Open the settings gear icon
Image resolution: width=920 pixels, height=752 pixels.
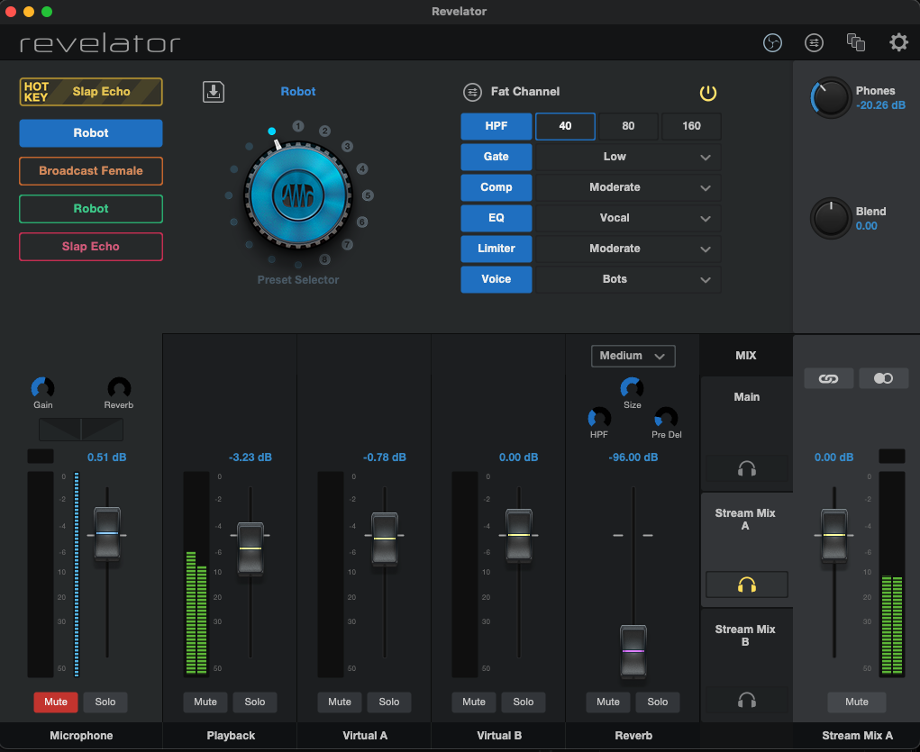[x=898, y=42]
